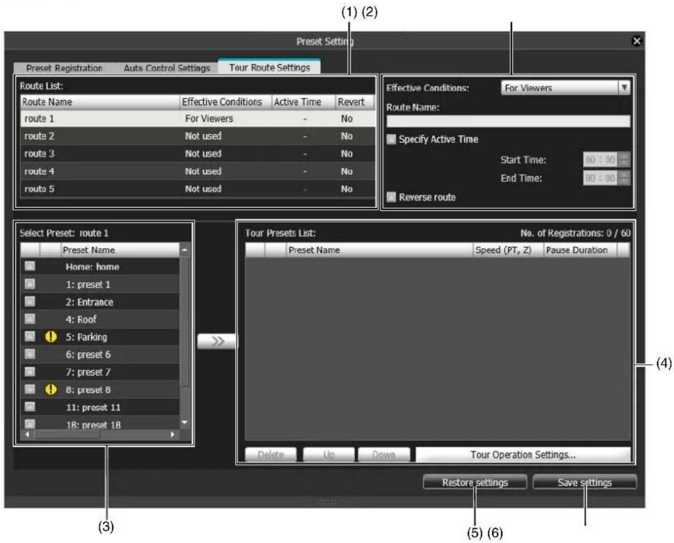Switch to the Auto Control Settings tab
Screen dimensions: 674x543
167,68
